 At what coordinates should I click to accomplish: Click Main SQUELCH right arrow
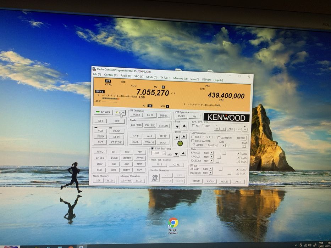(238, 162)
